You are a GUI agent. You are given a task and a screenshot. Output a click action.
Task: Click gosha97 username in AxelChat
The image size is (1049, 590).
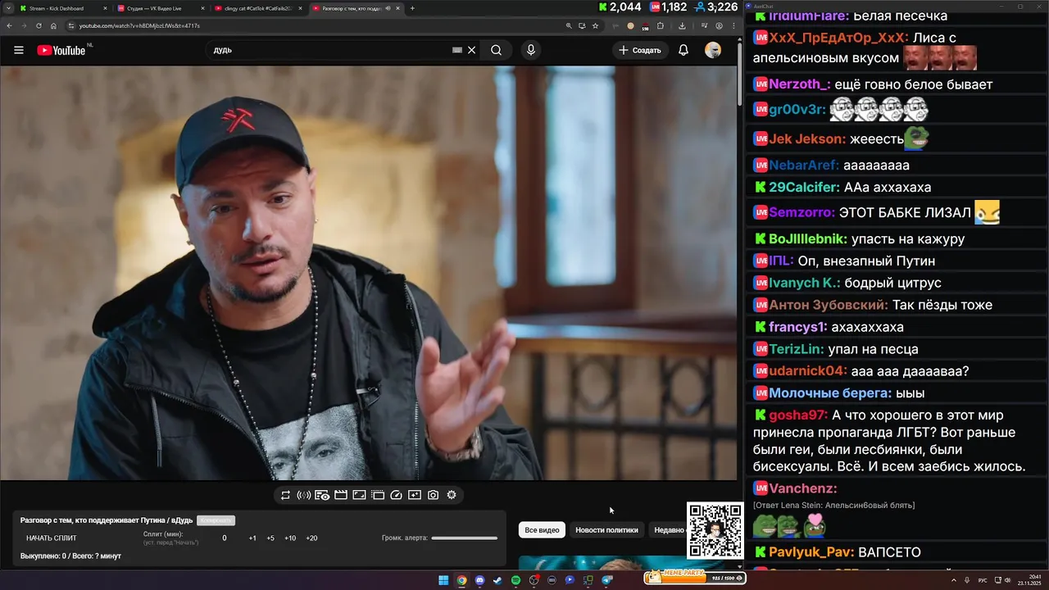[798, 415]
